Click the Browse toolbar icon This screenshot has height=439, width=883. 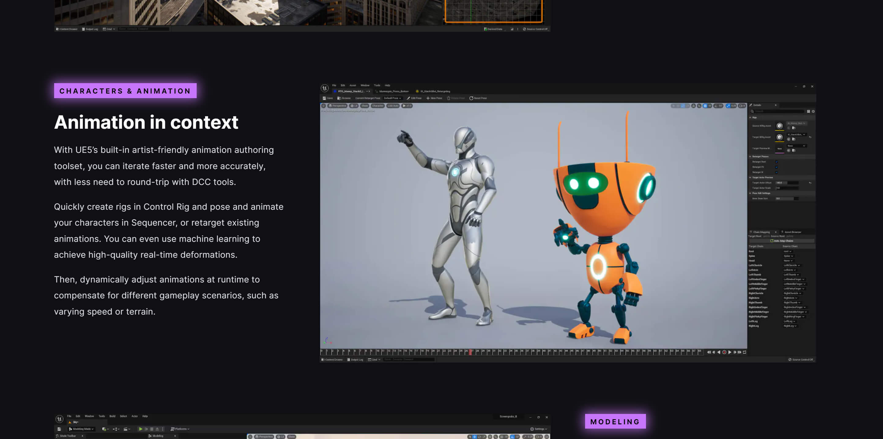339,98
